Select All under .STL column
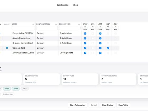This screenshot has height=111, width=148. (x=93, y=27)
